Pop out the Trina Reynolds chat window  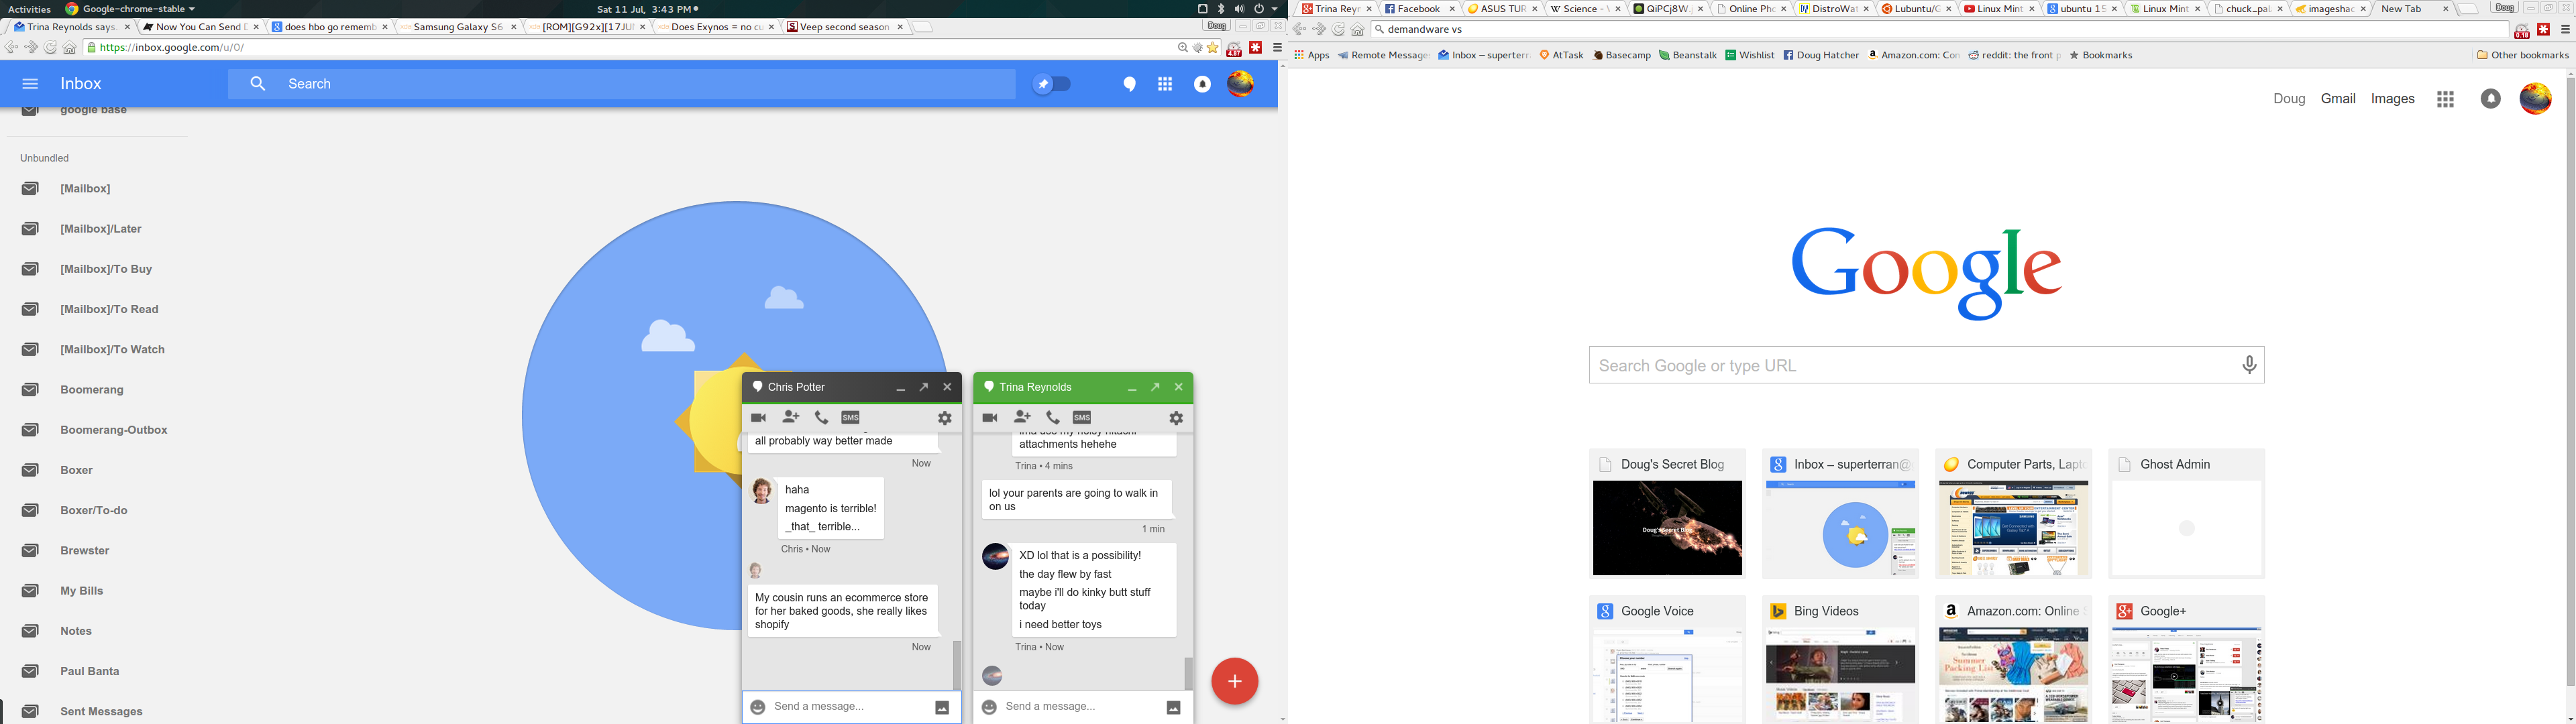1155,387
